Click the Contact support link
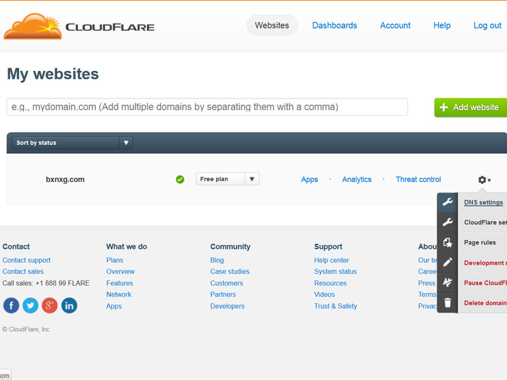The height and width of the screenshot is (380, 507). point(27,260)
